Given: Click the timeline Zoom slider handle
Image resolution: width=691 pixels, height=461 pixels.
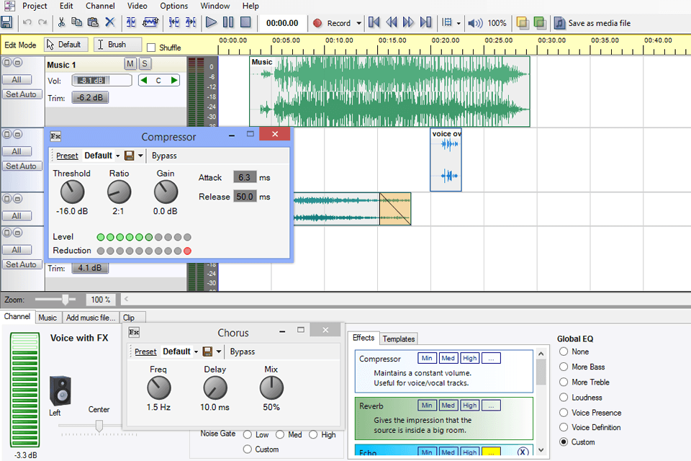Looking at the screenshot, I should coord(66,299).
